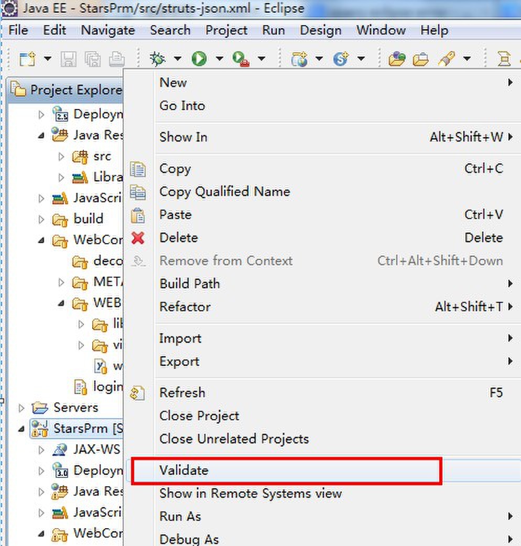
Task: Open the dropdown arrow beside the New Servlet icon
Action: [x=361, y=59]
